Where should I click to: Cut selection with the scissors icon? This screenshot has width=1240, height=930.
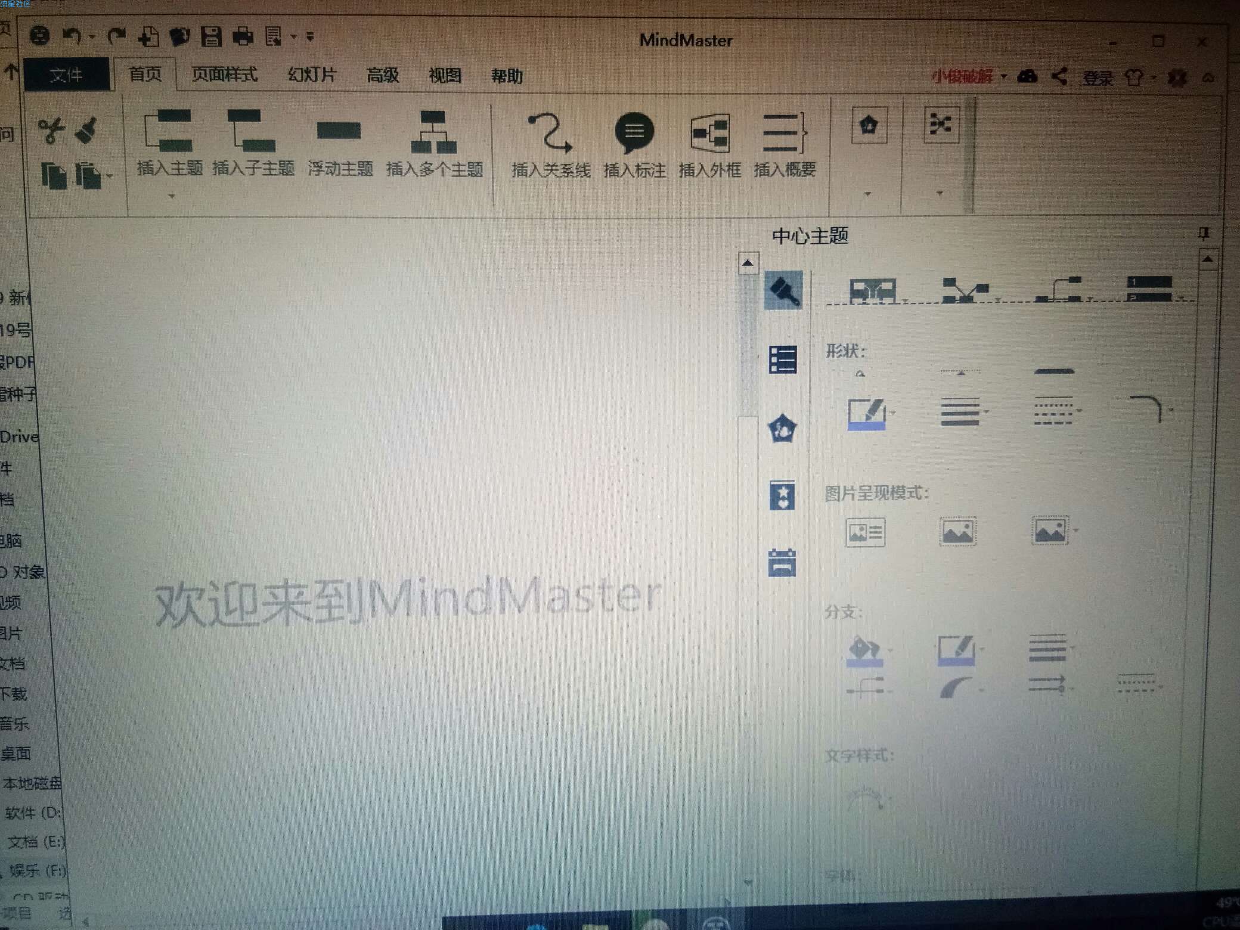pos(51,130)
